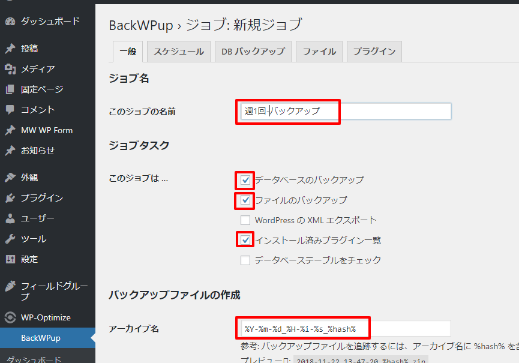Click the Appearance paintbrush icon
Screen dimensions: 519x363
pyautogui.click(x=10, y=178)
